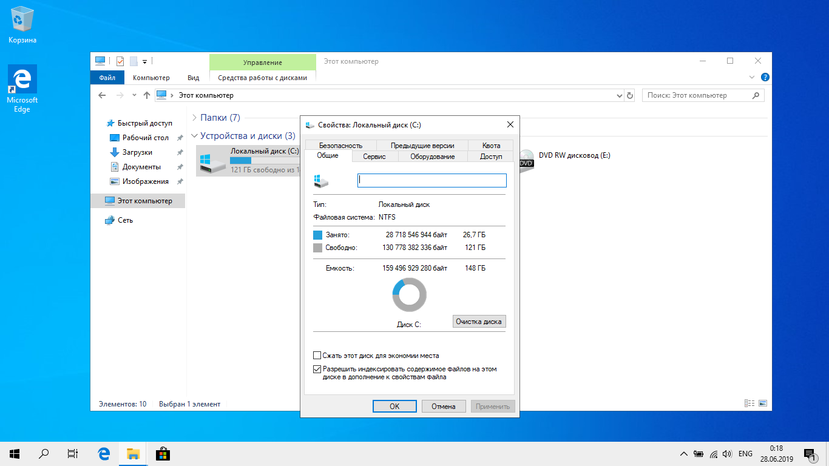The width and height of the screenshot is (829, 466).
Task: Click the disk label text field
Action: [431, 180]
